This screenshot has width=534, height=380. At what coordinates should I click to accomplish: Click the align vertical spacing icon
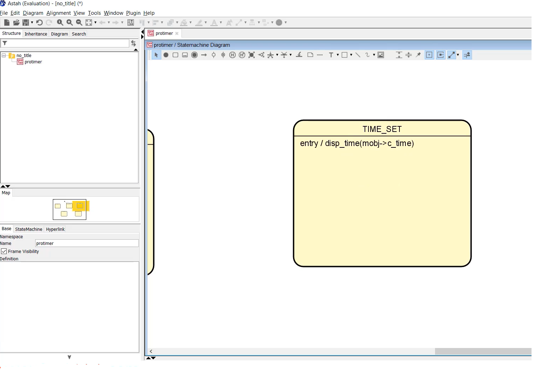click(399, 55)
